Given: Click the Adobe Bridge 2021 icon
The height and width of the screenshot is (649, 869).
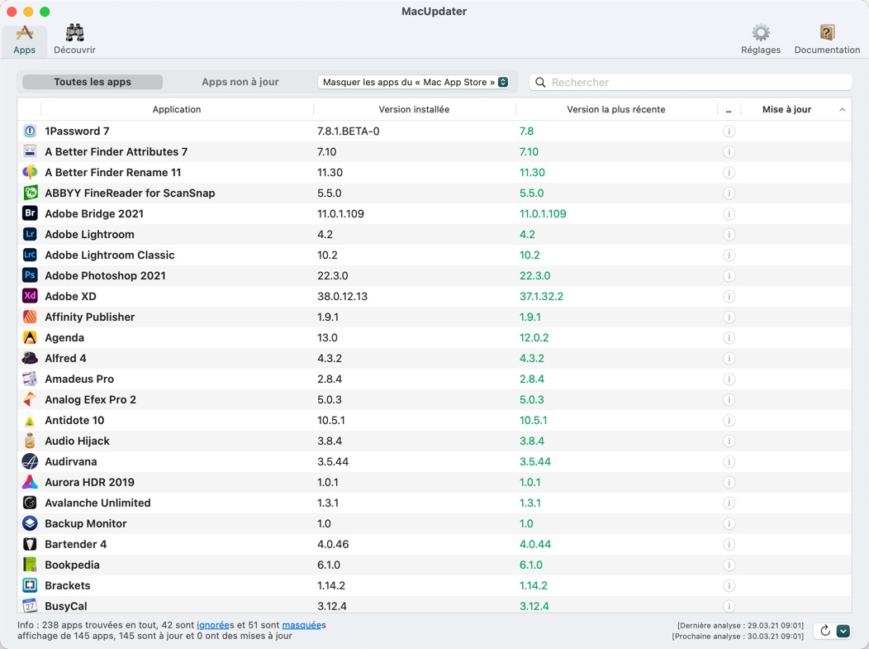Looking at the screenshot, I should click(x=30, y=213).
